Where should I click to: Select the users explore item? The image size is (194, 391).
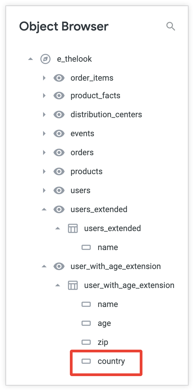click(80, 190)
